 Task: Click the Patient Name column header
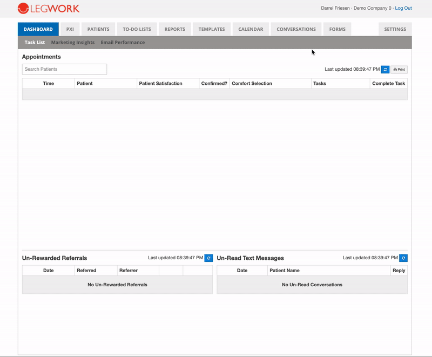(x=329, y=271)
